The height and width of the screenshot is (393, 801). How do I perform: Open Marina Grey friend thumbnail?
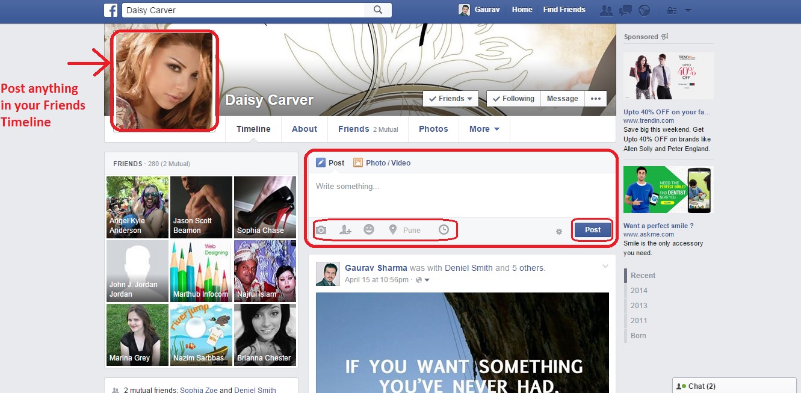coord(137,335)
